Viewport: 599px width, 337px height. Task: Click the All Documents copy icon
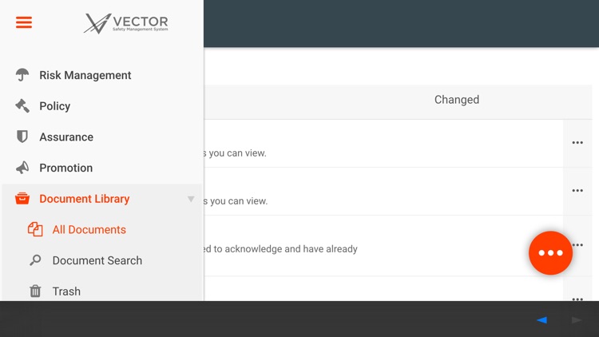35,229
